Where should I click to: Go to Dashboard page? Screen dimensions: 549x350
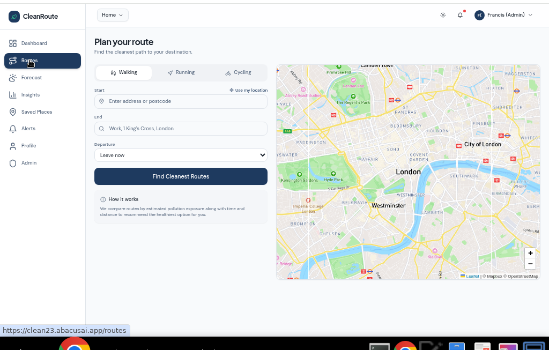[42, 43]
